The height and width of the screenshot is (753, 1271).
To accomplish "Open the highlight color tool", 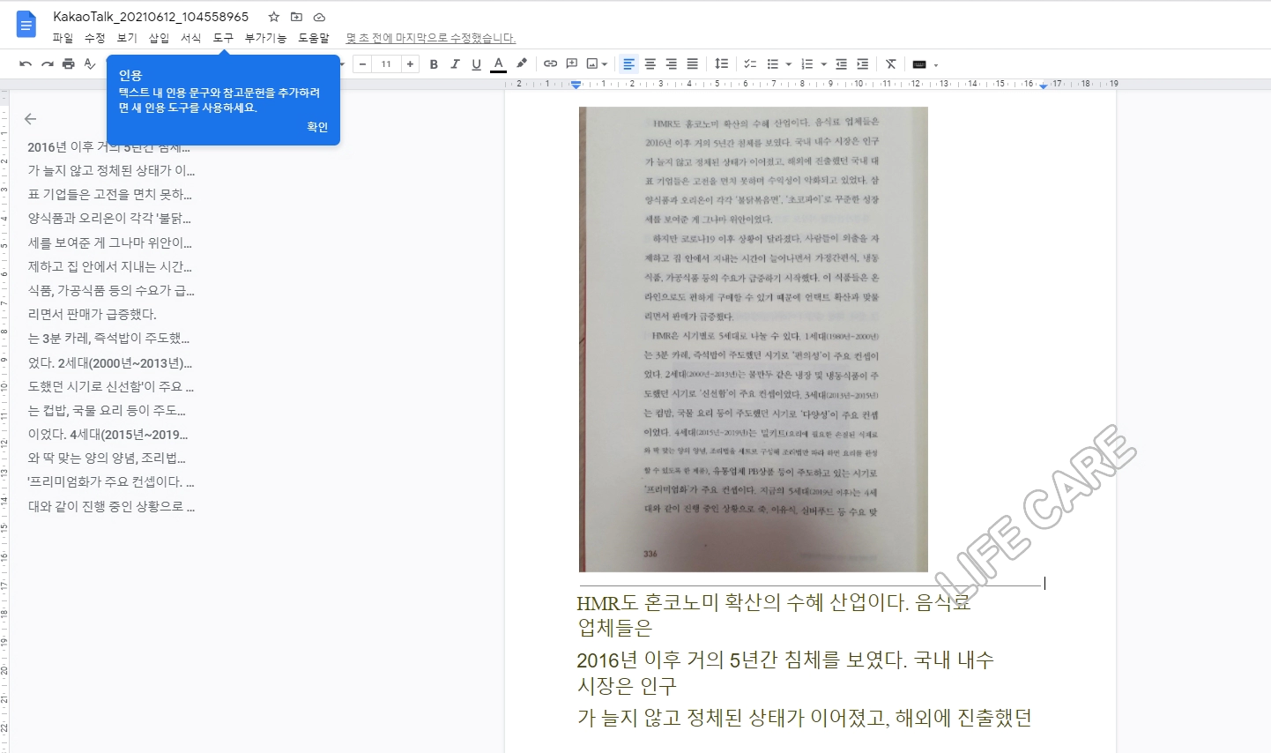I will pyautogui.click(x=522, y=63).
